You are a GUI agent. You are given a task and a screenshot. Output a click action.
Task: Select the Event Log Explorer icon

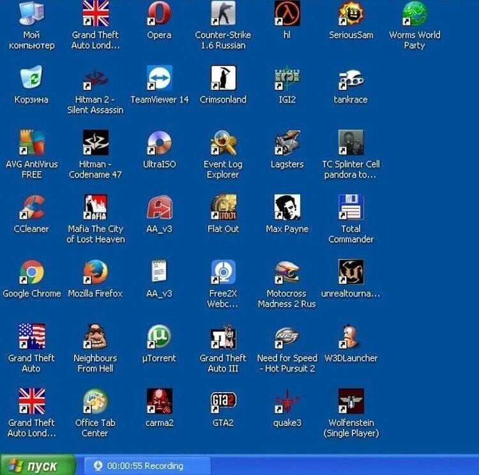coord(223,142)
